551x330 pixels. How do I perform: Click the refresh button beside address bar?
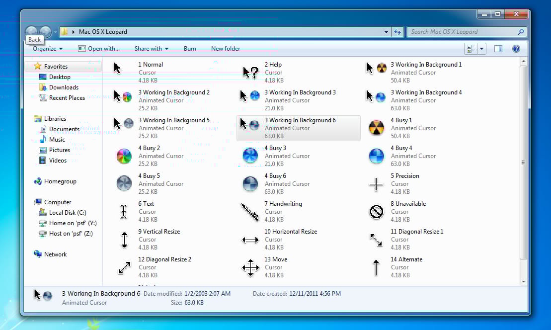pyautogui.click(x=397, y=32)
